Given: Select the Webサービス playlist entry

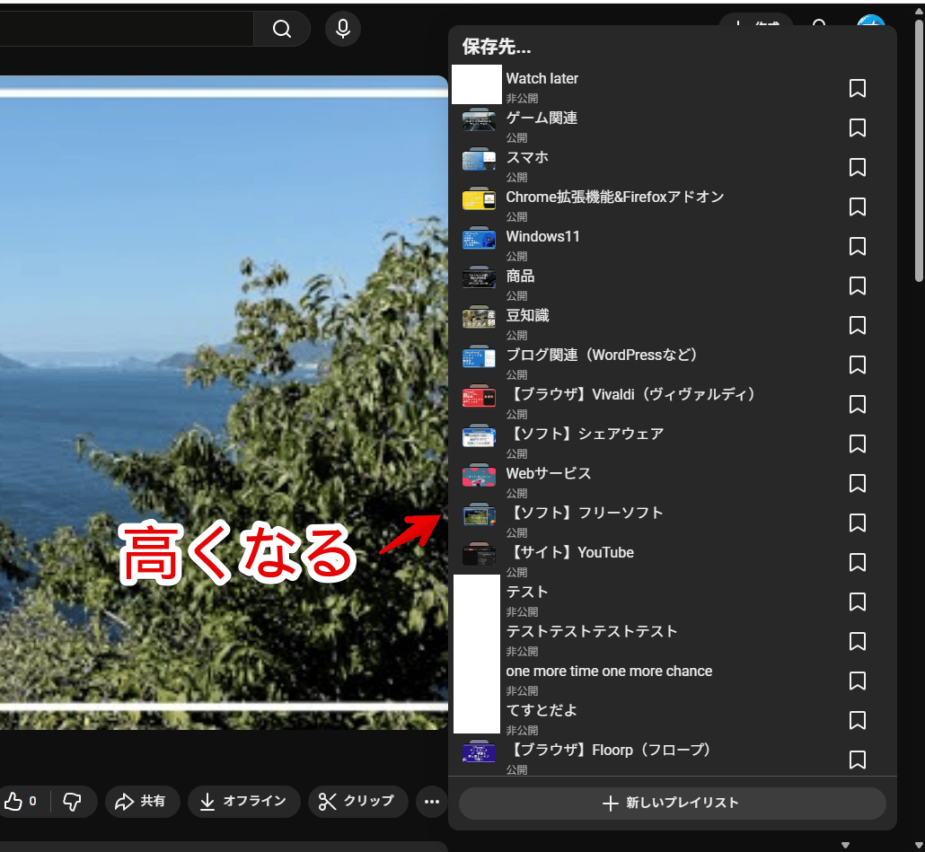Looking at the screenshot, I should pyautogui.click(x=548, y=474).
